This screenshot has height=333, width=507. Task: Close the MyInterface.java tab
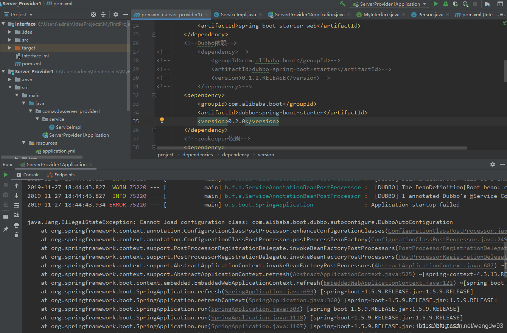(x=404, y=15)
